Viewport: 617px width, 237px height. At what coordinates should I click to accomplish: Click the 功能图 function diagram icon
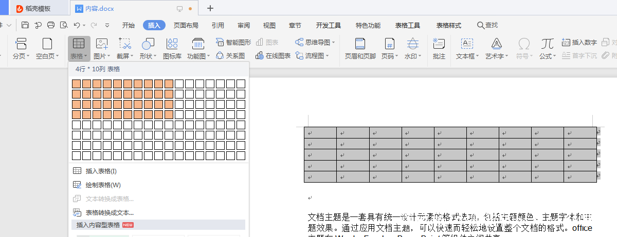tap(198, 44)
